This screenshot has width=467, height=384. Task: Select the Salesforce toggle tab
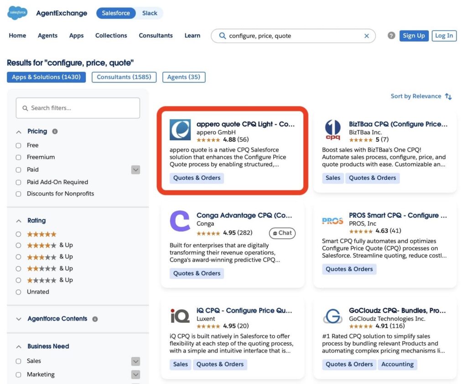coord(116,13)
